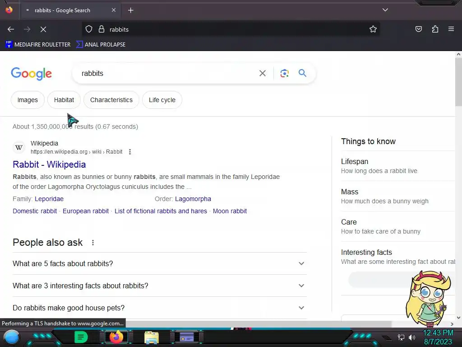Open tracking protection shield icon
The height and width of the screenshot is (347, 462).
pos(89,29)
